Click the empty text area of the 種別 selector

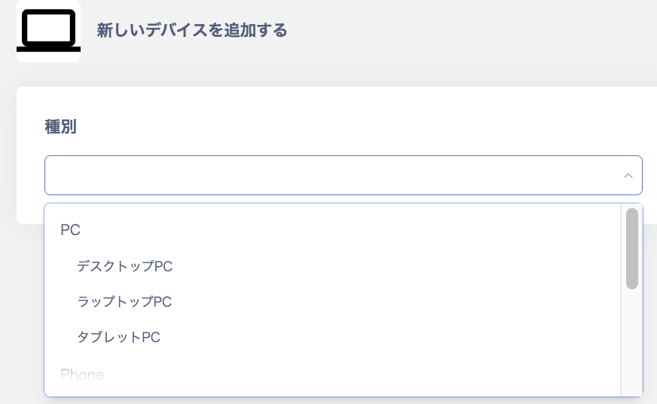coord(301,176)
